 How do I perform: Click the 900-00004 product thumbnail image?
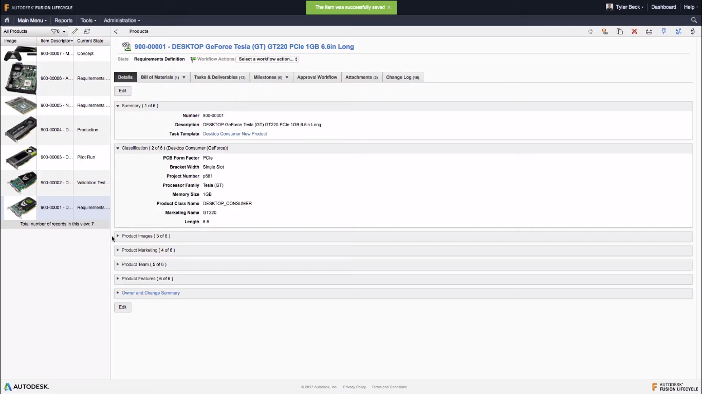21,130
